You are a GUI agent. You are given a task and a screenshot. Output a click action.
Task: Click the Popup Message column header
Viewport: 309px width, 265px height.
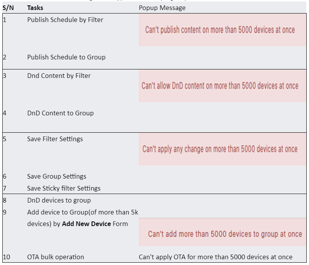[x=162, y=8]
